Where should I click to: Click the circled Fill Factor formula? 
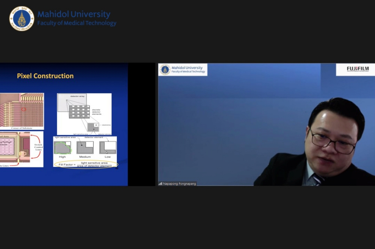pos(85,165)
